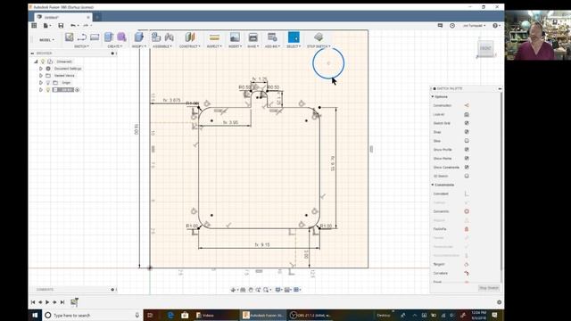The width and height of the screenshot is (571, 321).
Task: Click the Undo arrow
Action: point(73,26)
